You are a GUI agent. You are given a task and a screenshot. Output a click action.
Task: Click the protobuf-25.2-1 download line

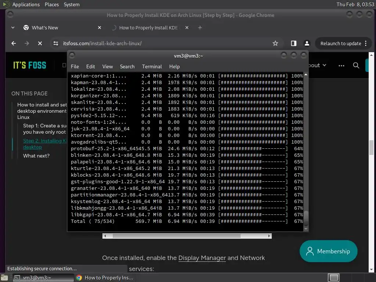[187, 148]
